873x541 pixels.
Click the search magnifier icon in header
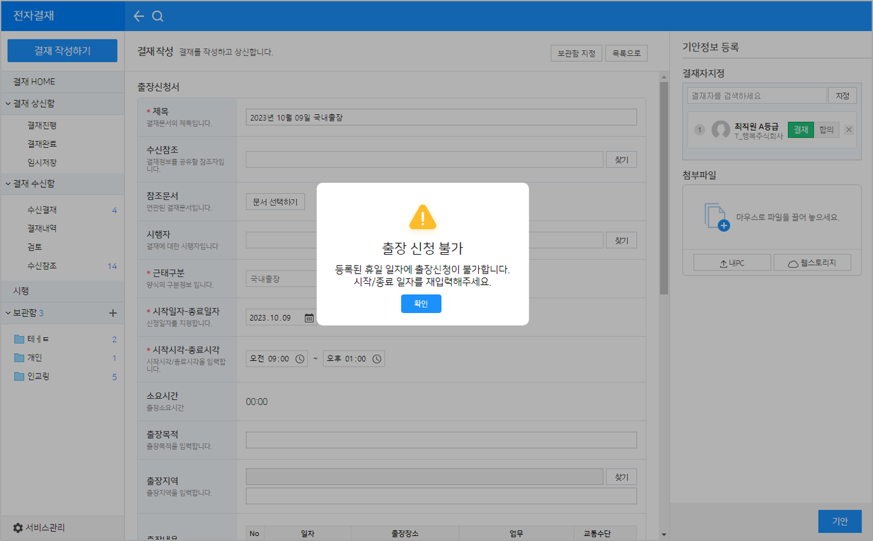point(158,17)
